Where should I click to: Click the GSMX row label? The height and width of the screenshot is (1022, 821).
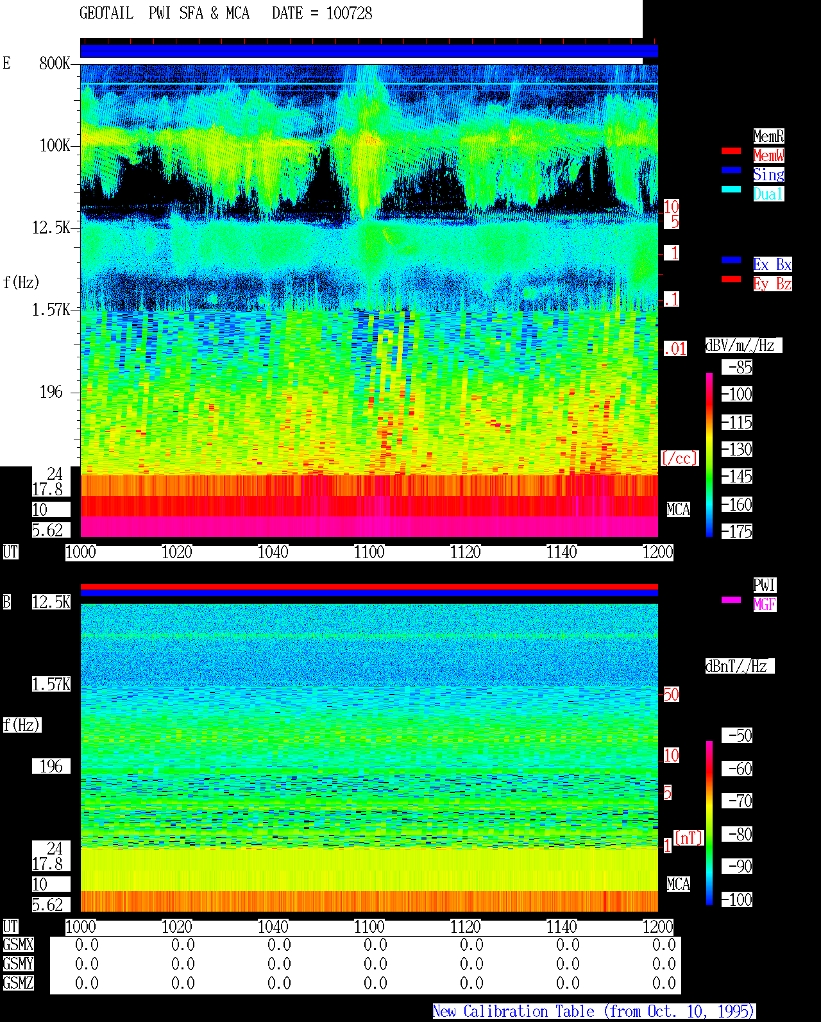pos(19,945)
